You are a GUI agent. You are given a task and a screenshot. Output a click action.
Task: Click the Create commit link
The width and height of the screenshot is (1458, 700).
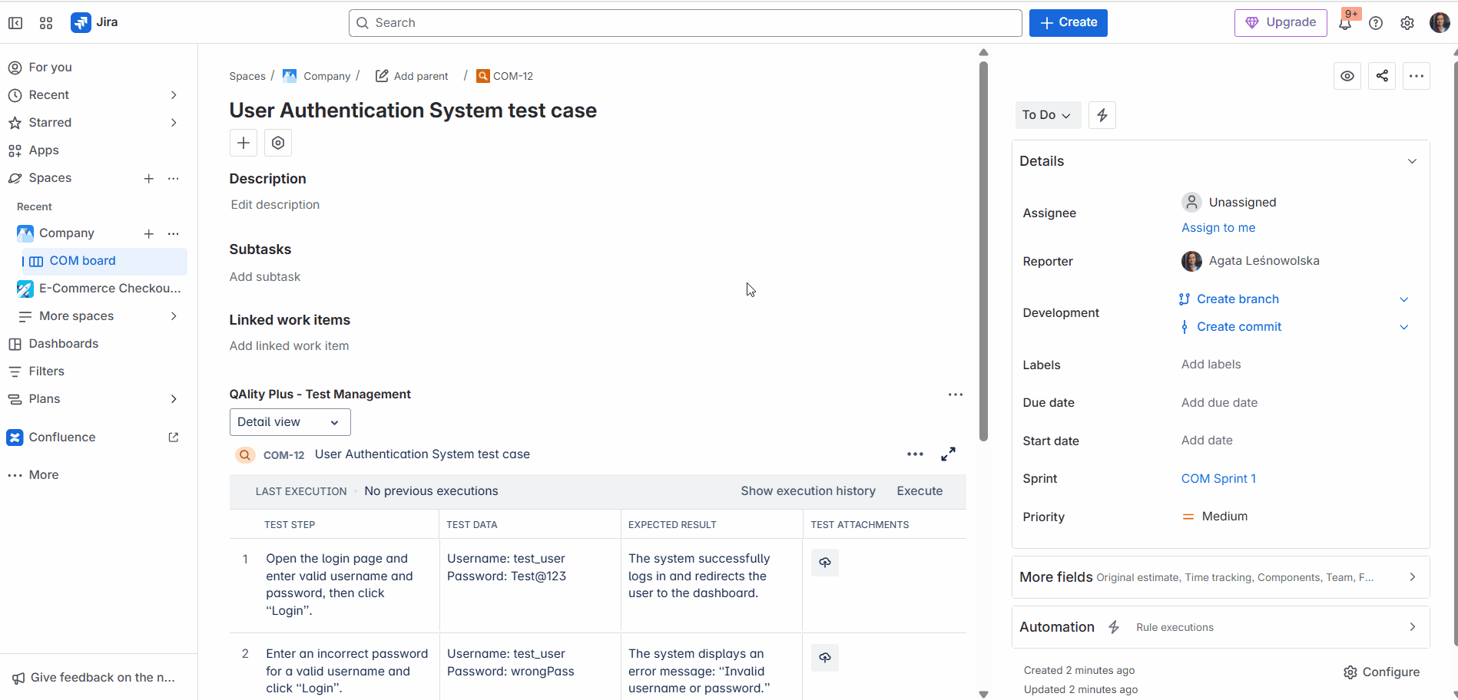click(1239, 327)
